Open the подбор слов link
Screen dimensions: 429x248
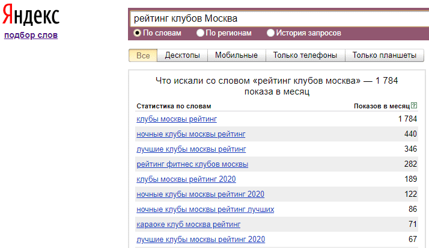(31, 35)
